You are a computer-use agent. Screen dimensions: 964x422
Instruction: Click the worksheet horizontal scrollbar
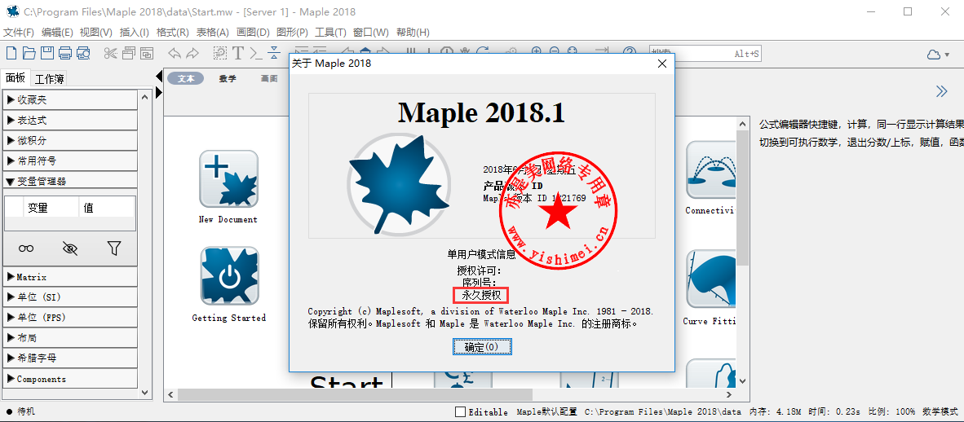click(x=449, y=395)
